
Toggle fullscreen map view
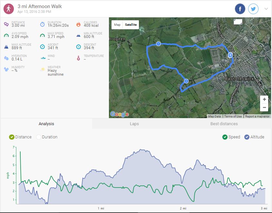[x=238, y=22]
